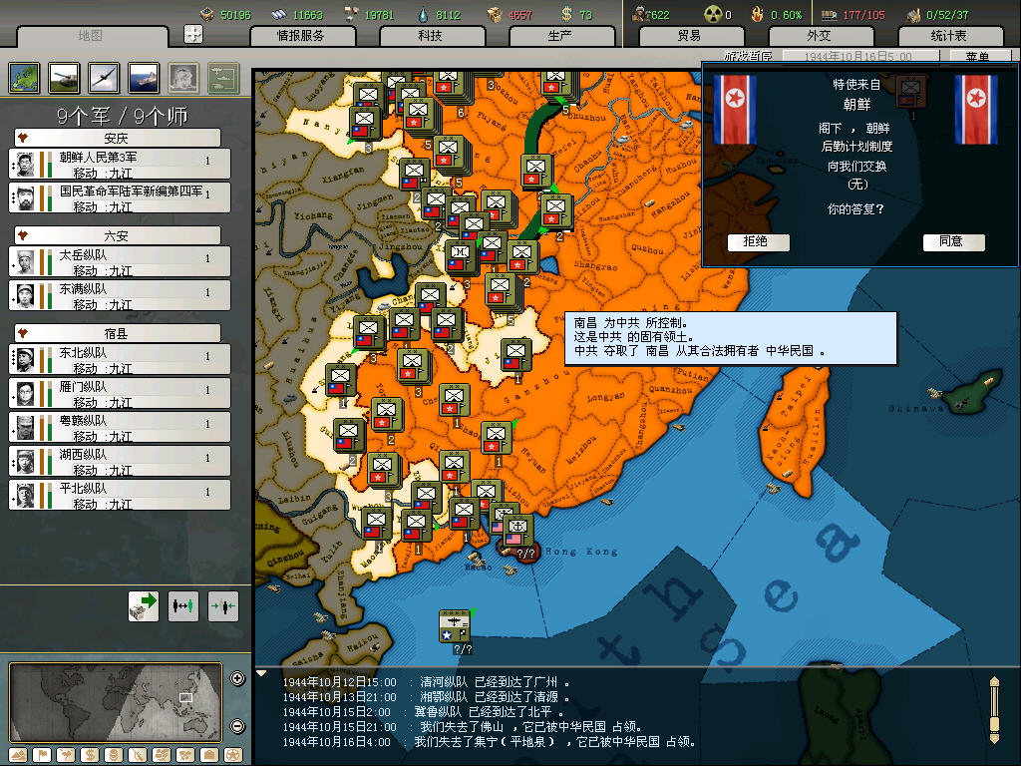Click the pen supply mapmode icon

(138, 755)
